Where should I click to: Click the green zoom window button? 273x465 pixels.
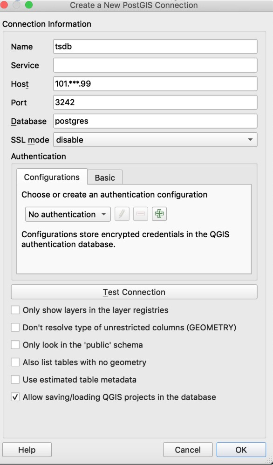pos(29,5)
